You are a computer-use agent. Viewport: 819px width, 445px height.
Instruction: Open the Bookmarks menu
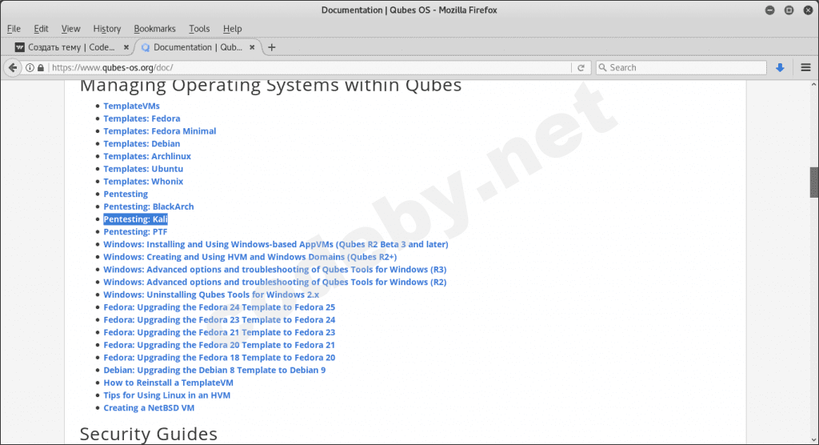click(154, 29)
